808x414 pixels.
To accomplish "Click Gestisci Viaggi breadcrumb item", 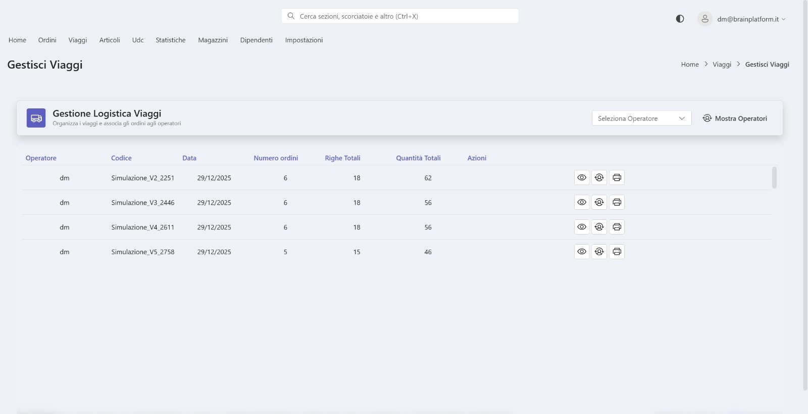I will click(x=767, y=64).
